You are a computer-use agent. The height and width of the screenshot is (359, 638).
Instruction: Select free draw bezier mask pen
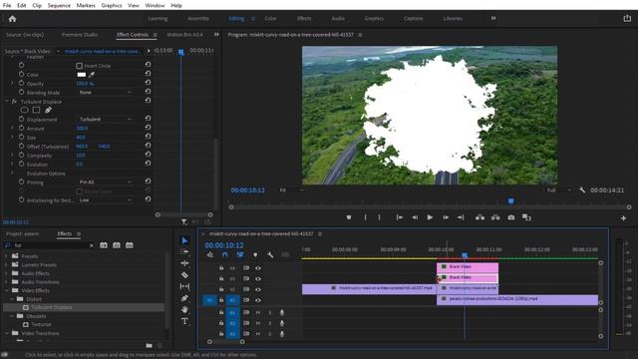pyautogui.click(x=48, y=110)
